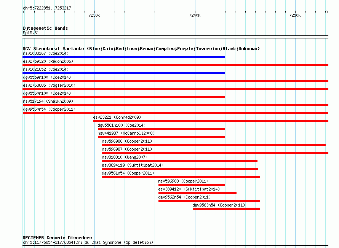Select variant dgv5560n100 (Coe2014) label
The image size is (339, 248).
[x=47, y=93]
